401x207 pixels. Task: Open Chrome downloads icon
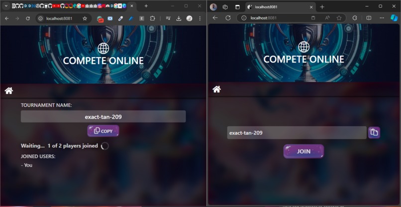pos(179,18)
